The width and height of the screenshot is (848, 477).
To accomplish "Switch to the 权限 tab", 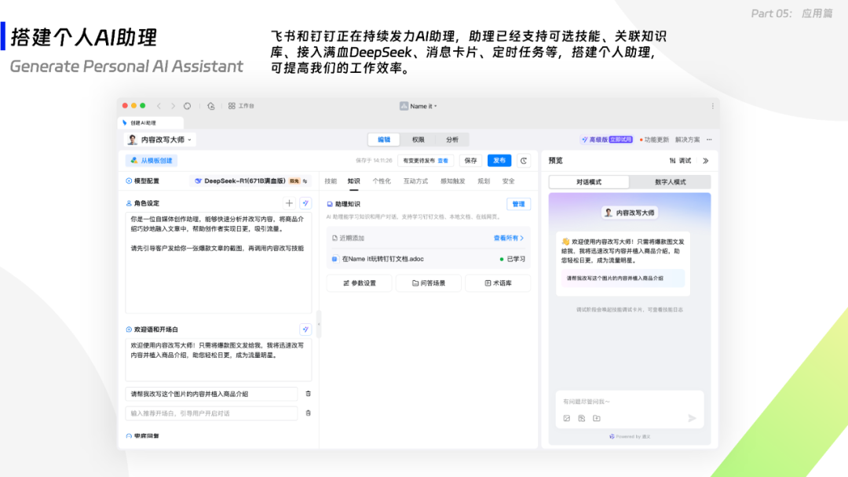I will point(418,140).
